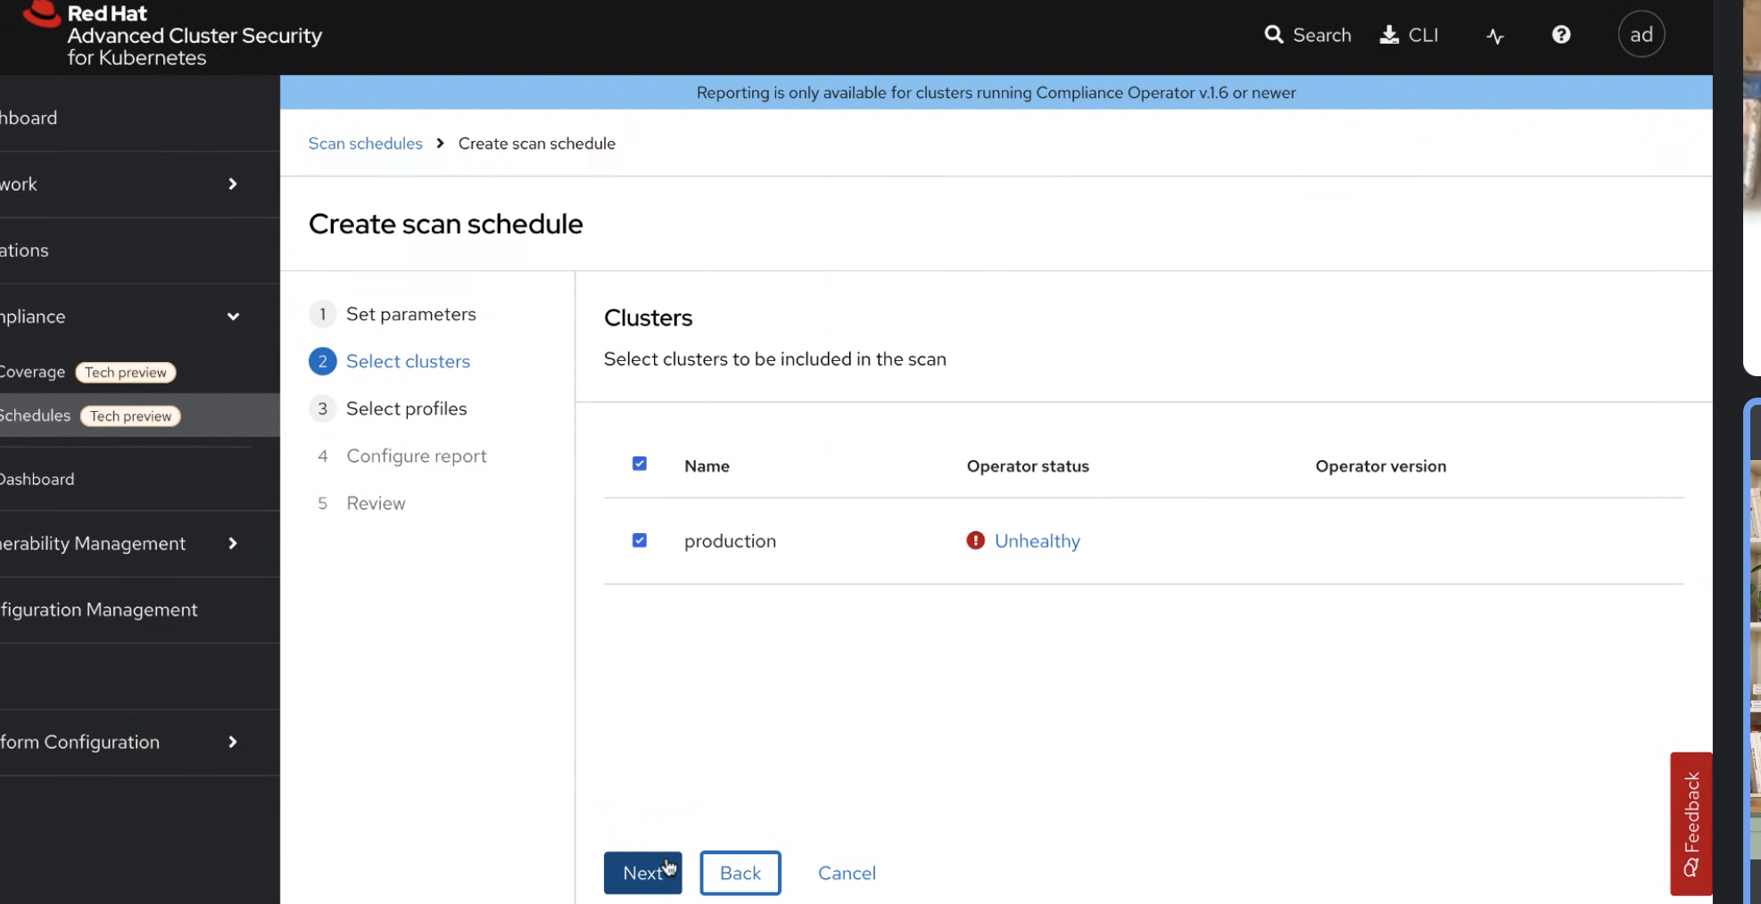Open the Feedback tab

[1691, 823]
